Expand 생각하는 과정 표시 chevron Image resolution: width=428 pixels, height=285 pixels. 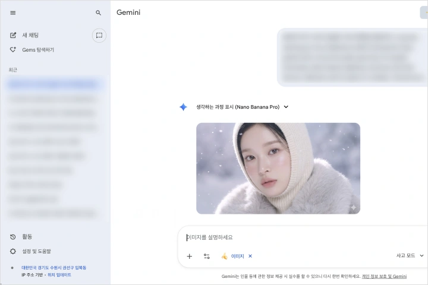[x=286, y=107]
